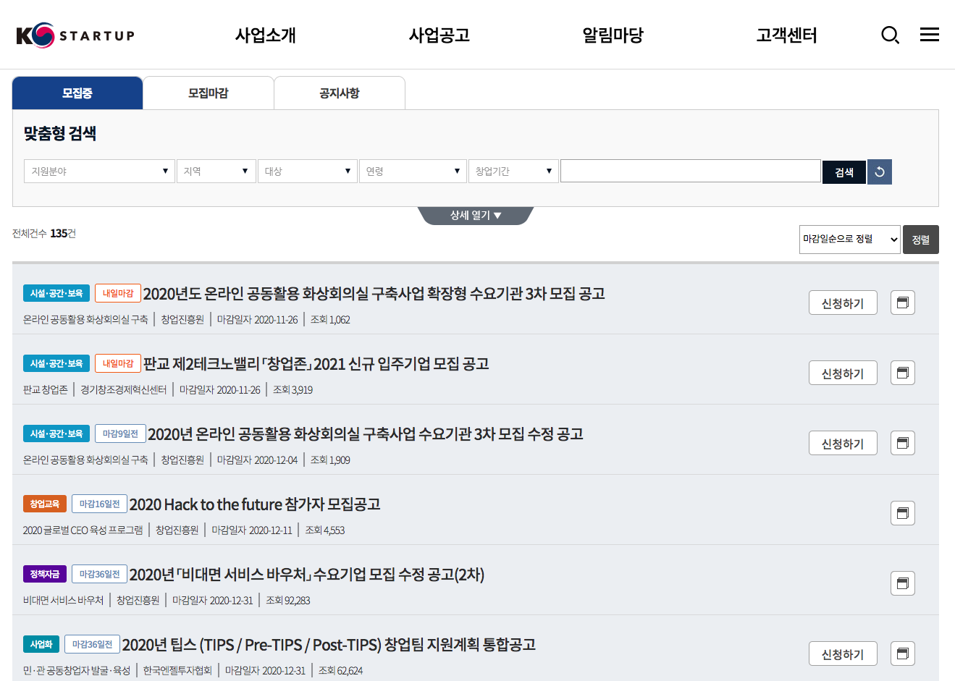Open the 공지사항 tab

339,92
